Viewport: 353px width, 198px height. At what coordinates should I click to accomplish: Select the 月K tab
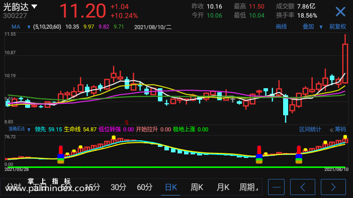coord(223,187)
